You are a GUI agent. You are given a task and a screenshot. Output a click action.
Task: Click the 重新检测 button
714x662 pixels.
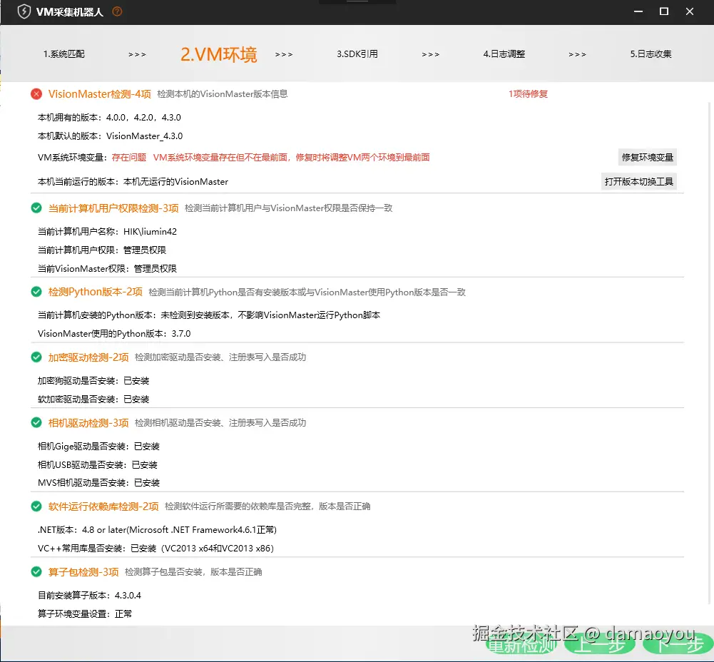(x=523, y=644)
